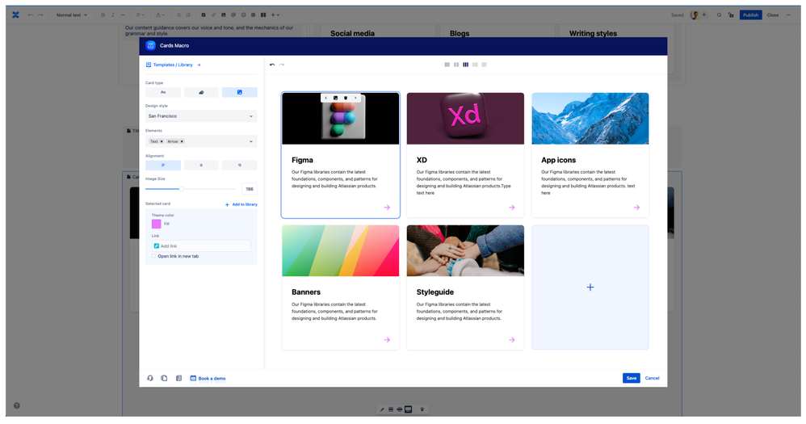Insert table from the editor toolbar
806x424 pixels.
(253, 15)
